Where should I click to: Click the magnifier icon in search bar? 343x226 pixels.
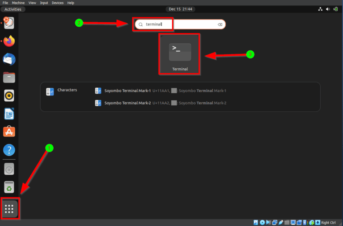(x=141, y=25)
